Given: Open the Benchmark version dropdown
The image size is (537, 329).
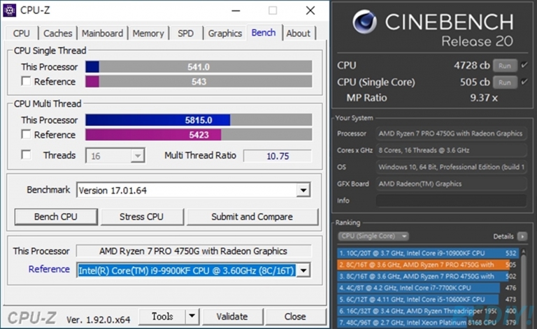Looking at the screenshot, I should point(303,190).
